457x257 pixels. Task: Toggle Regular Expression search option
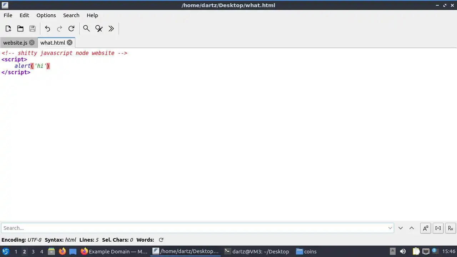pos(451,228)
